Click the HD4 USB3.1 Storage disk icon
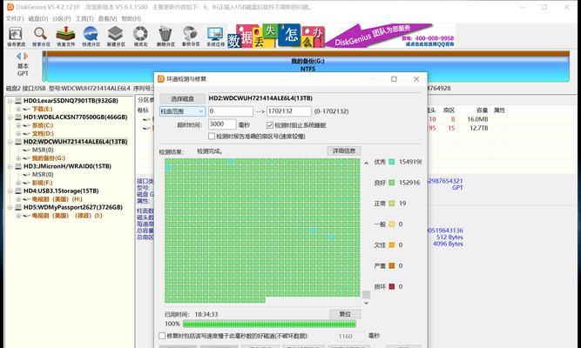 click(18, 191)
